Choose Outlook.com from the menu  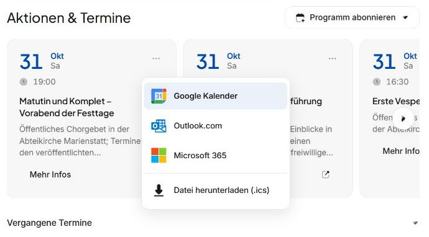tap(215, 125)
